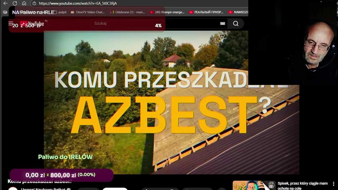Open recommended video thumbnail 'Spisek, przez który...'
The image size is (338, 190).
pos(254,185)
